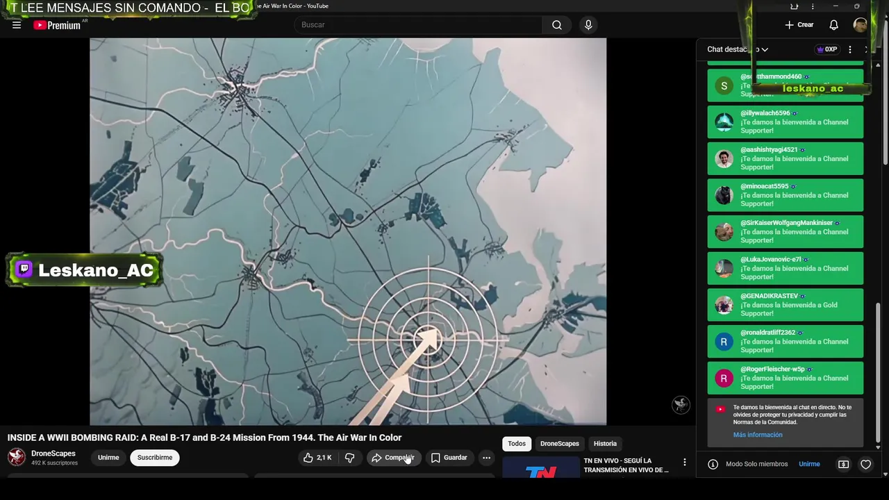This screenshot has width=889, height=500.
Task: Open the account avatar menu
Action: coord(860,25)
